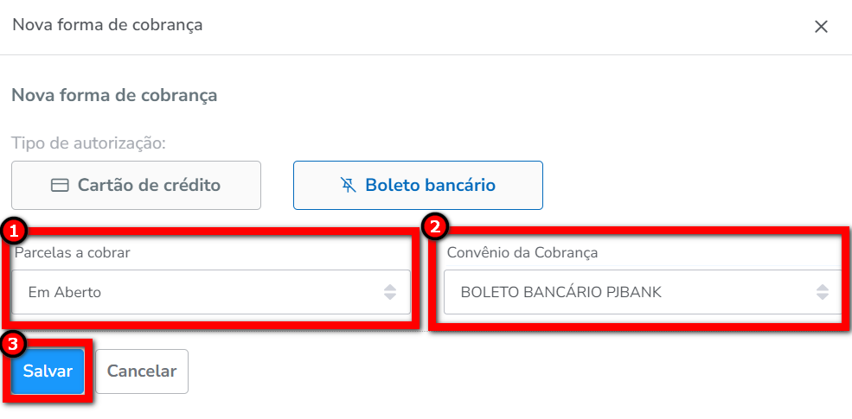Click the credit card icon
The width and height of the screenshot is (852, 419).
click(x=60, y=186)
